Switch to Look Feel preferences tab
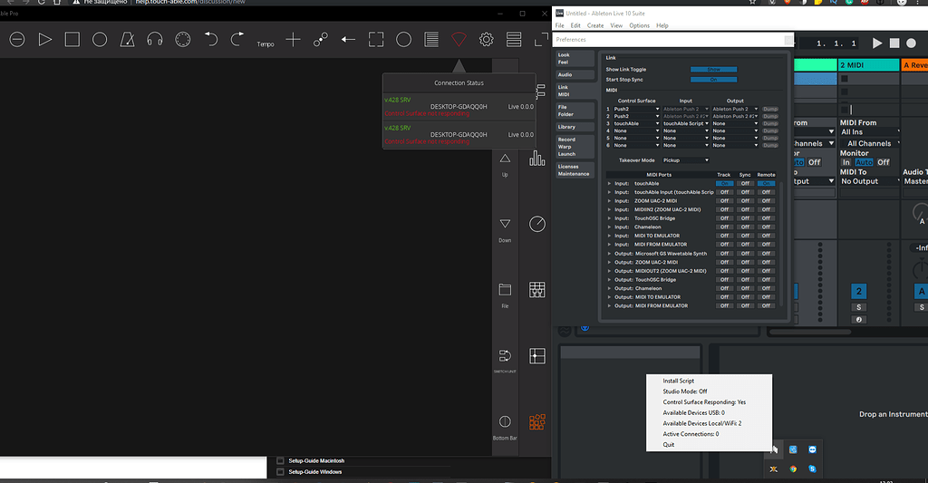The height and width of the screenshot is (483, 928). tap(575, 59)
